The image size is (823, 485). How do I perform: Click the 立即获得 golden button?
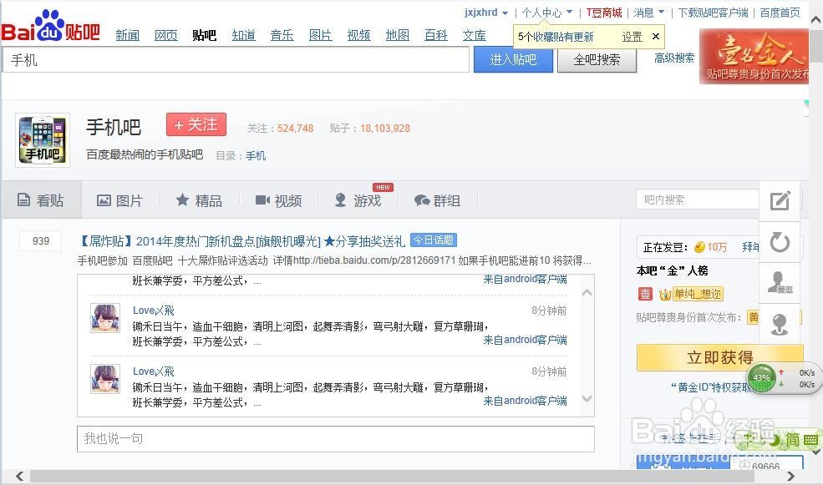pyautogui.click(x=719, y=357)
